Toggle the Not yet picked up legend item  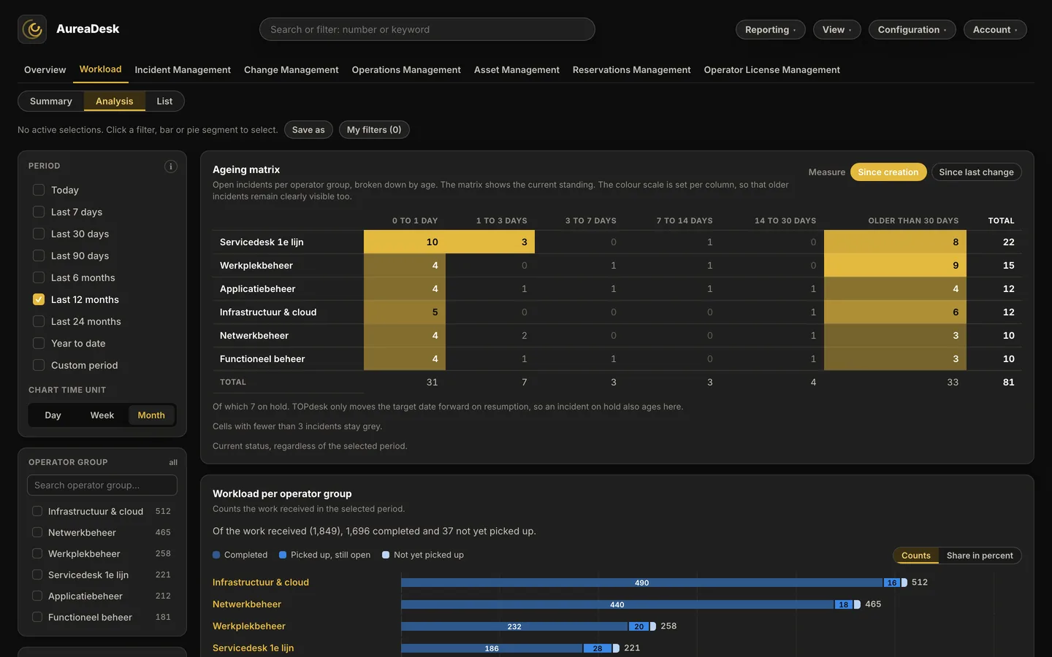[x=423, y=555]
